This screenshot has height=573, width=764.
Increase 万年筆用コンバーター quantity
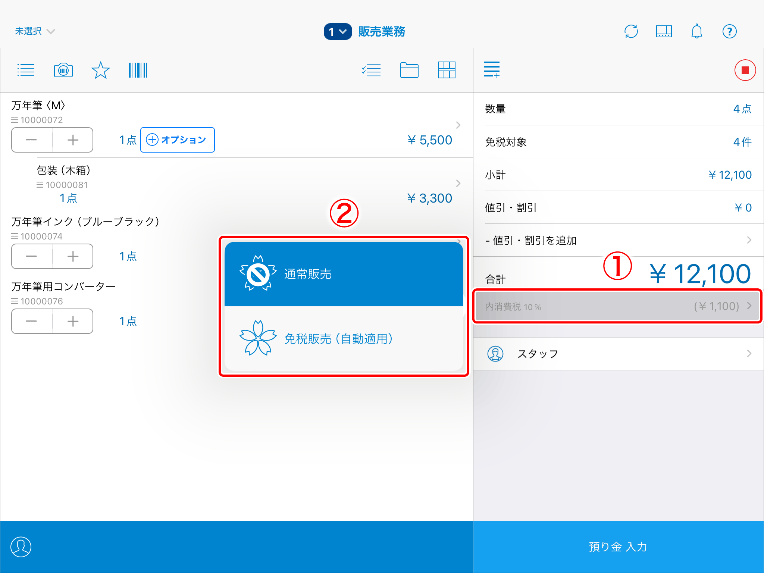tap(73, 321)
